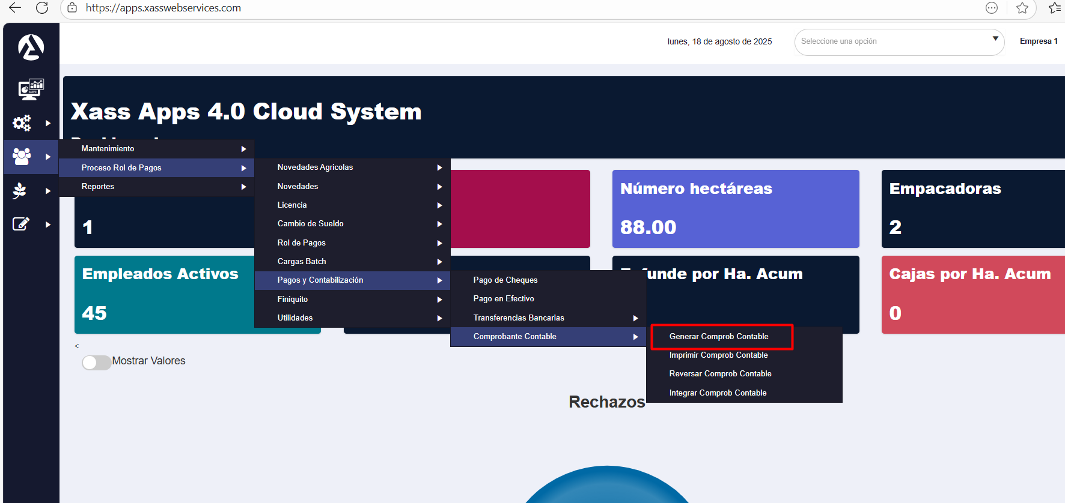This screenshot has height=503, width=1065.
Task: Select Pagos y Contabilización menu entry
Action: [x=353, y=280]
